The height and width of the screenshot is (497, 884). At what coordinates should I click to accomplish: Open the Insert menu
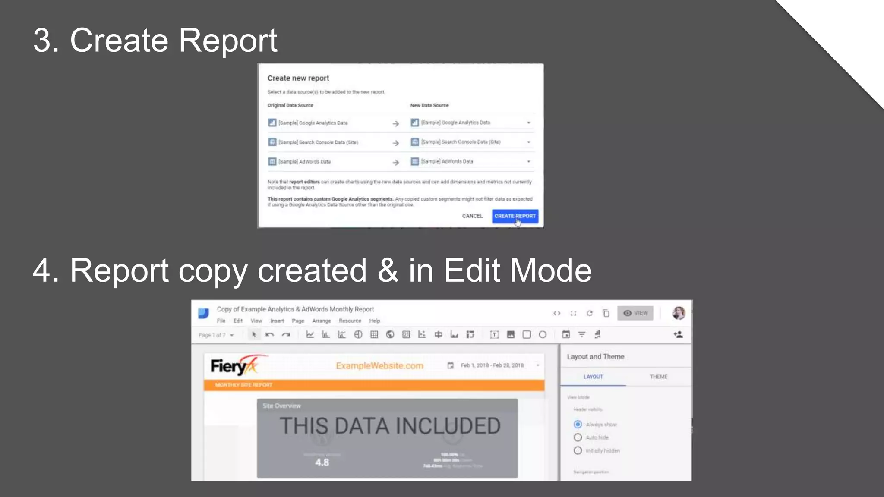[277, 321]
